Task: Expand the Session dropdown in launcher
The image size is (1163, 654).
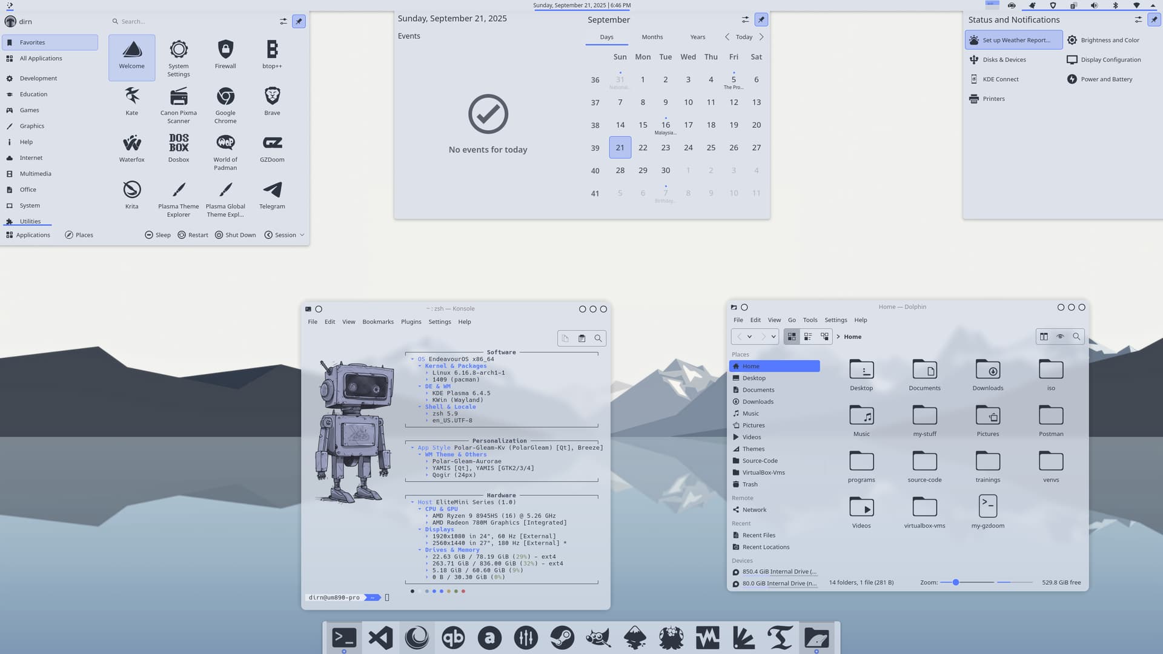Action: pyautogui.click(x=285, y=235)
